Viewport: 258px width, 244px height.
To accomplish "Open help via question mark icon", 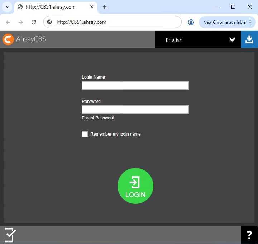I will (x=249, y=235).
